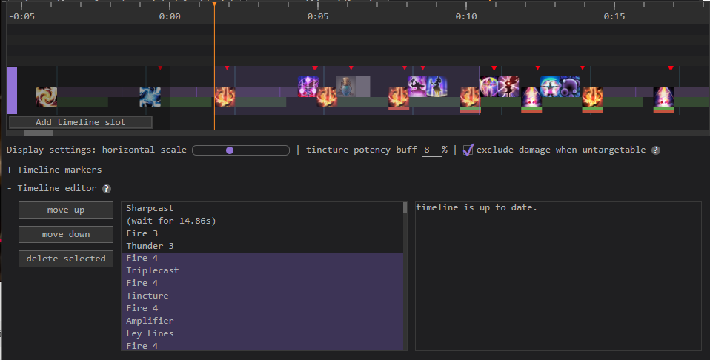Click the Triplecast icon on the timeline

[x=308, y=87]
